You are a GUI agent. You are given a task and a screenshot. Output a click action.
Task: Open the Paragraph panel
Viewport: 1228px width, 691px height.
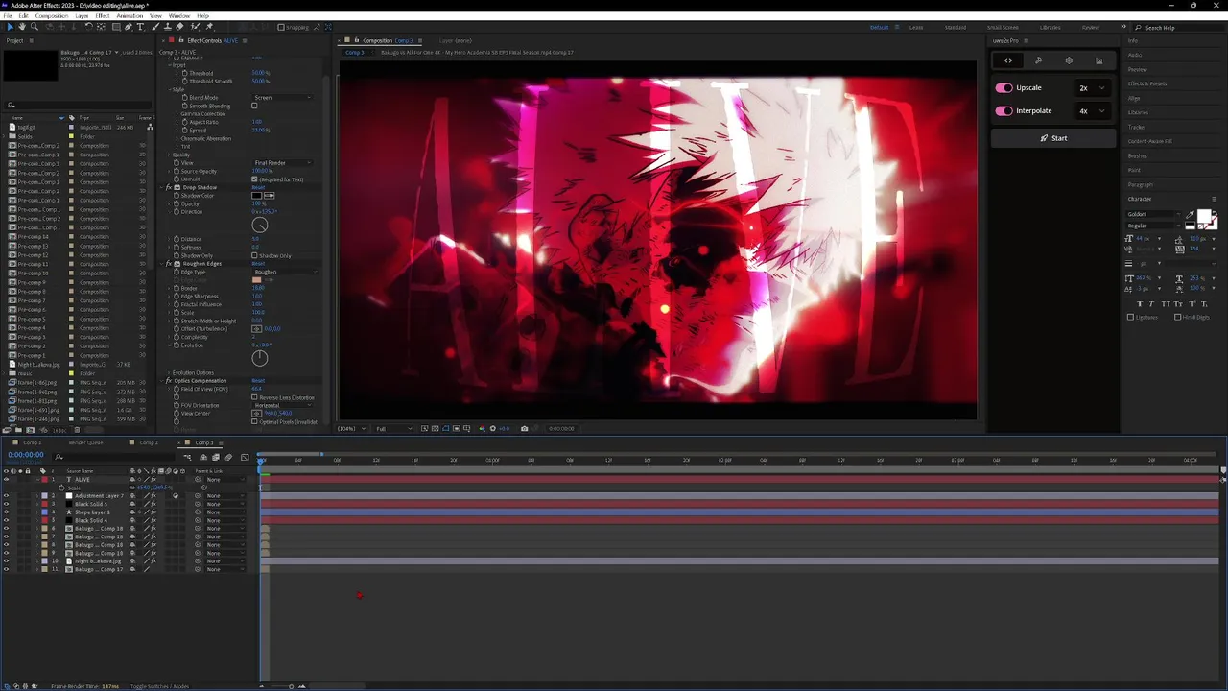[1141, 184]
